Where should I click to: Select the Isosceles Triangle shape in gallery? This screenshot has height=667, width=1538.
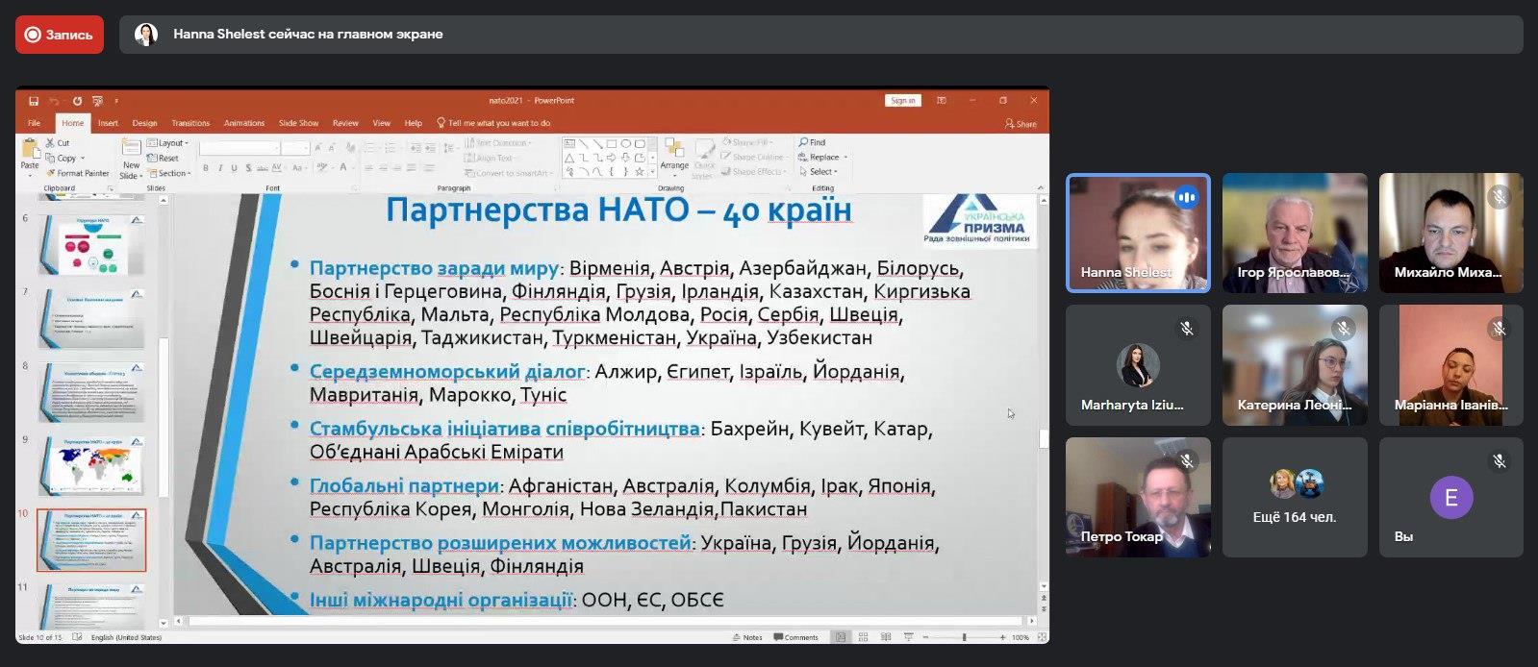(569, 158)
